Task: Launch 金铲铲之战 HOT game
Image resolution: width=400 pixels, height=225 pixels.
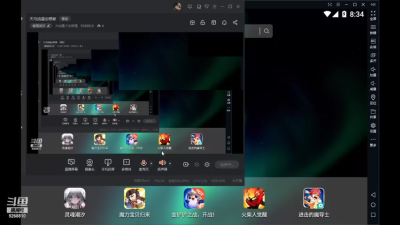Action: (194, 203)
